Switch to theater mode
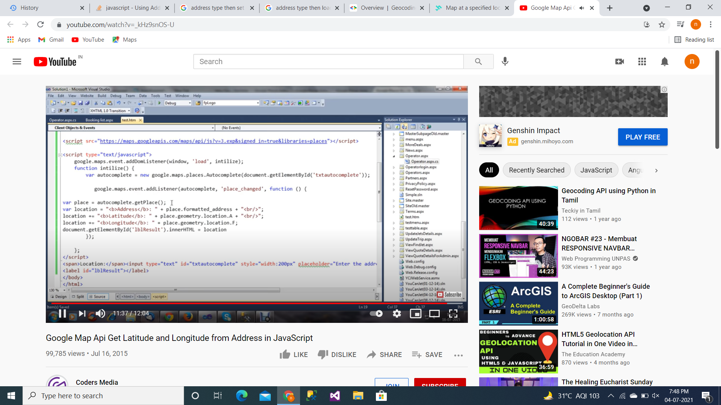721x405 pixels. (434, 313)
